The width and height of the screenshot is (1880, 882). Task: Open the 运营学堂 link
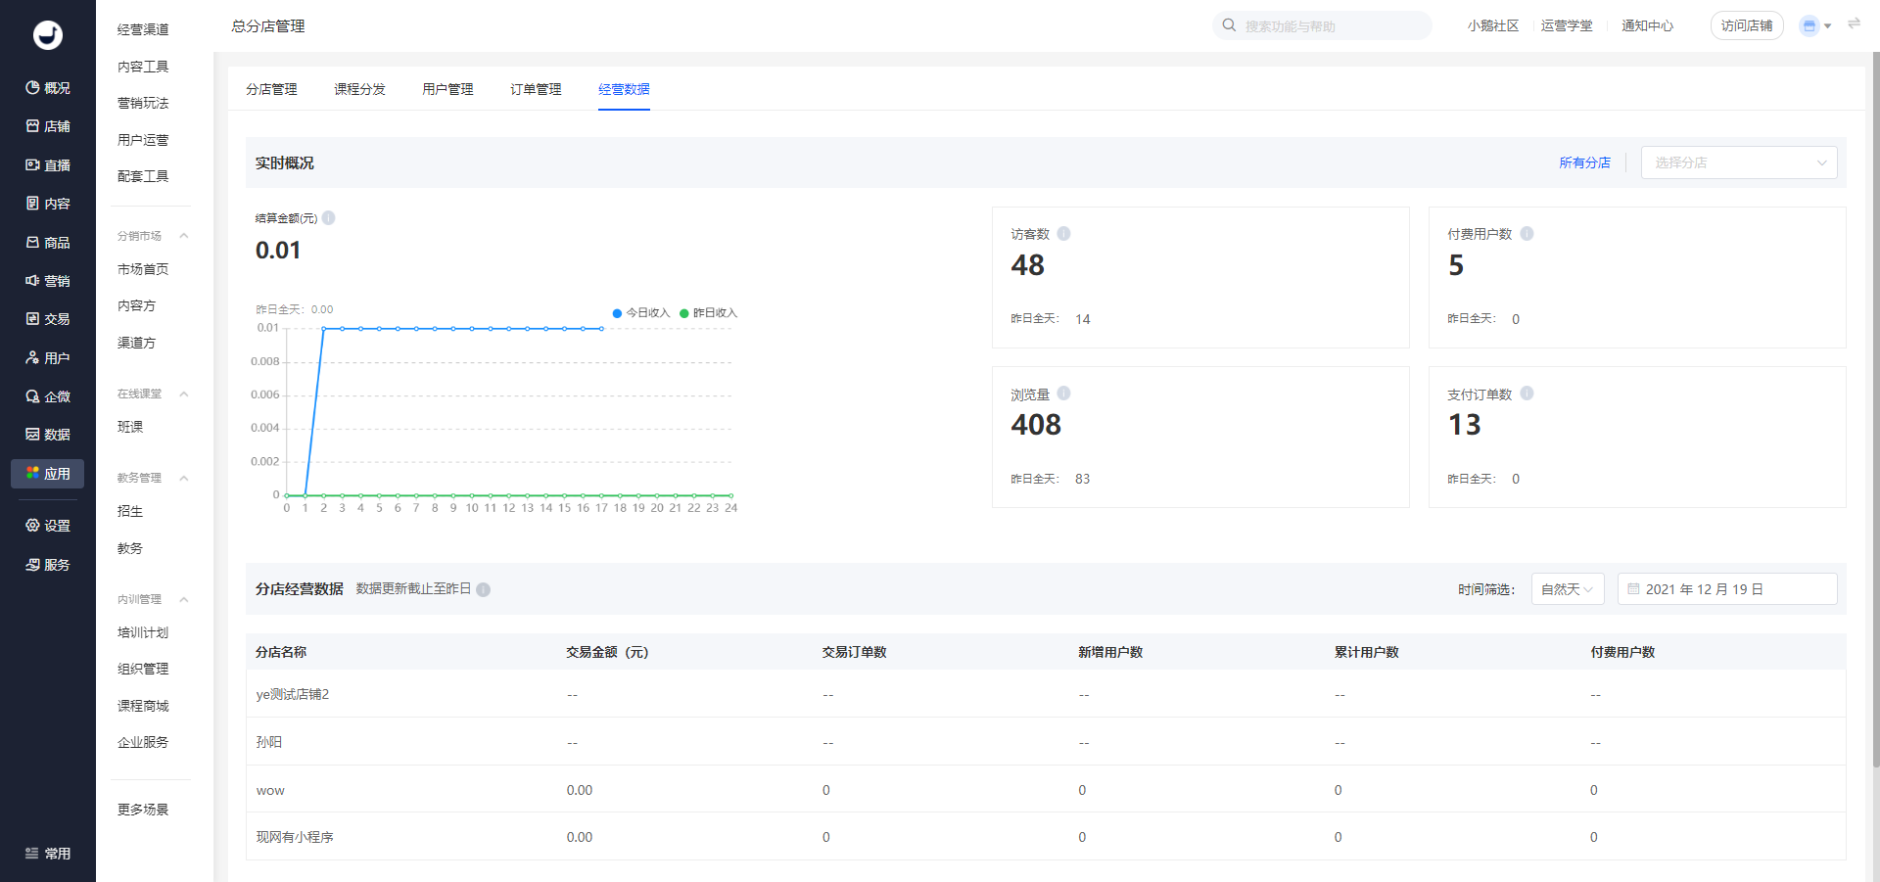pos(1567,25)
